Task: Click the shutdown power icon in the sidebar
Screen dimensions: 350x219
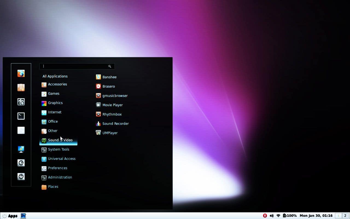Action: (x=21, y=177)
